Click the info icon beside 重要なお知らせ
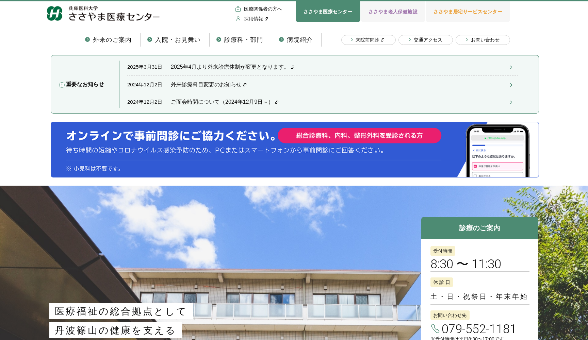 pos(62,85)
